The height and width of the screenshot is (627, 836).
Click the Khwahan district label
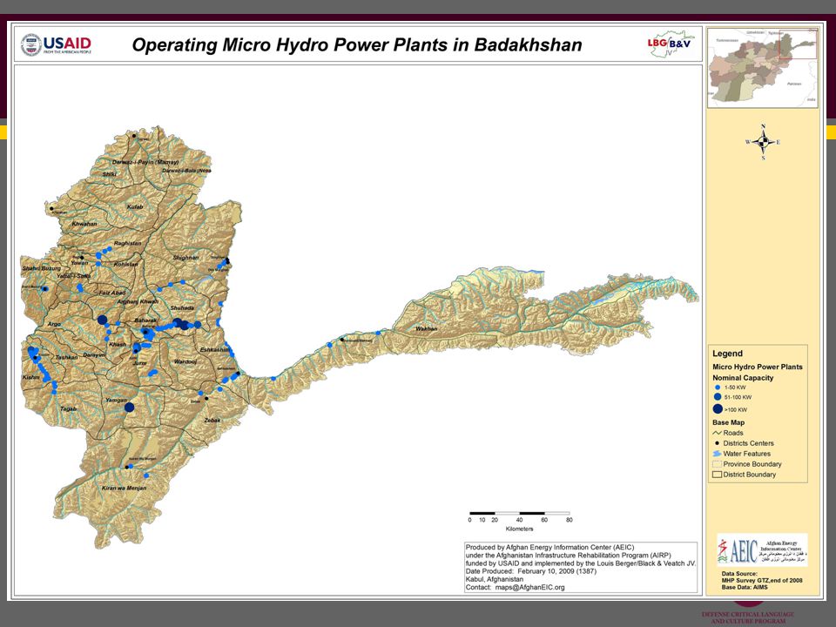point(84,224)
